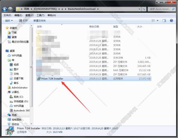Click the 新建文件夹 button
Image resolution: width=178 pixels, height=138 pixels.
click(40, 20)
